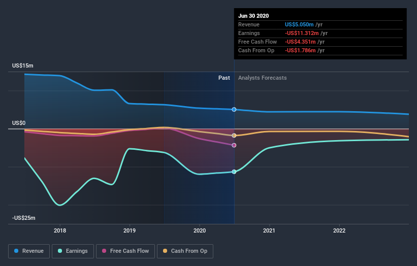Viewport: 417px width, 266px height.
Task: Click the Past label on chart
Action: (224, 78)
